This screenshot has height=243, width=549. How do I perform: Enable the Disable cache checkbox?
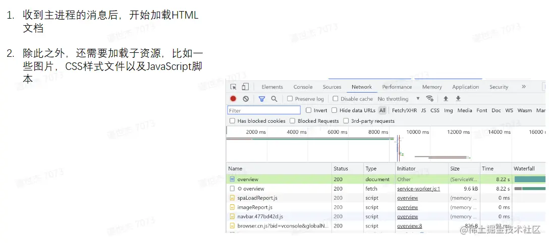(336, 99)
